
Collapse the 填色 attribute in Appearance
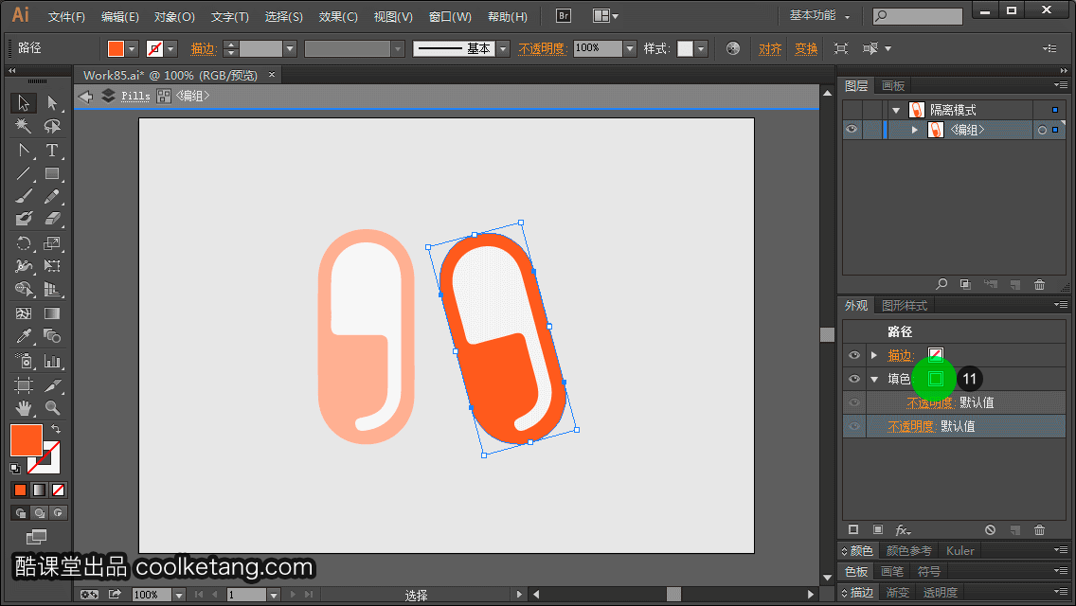click(x=874, y=379)
